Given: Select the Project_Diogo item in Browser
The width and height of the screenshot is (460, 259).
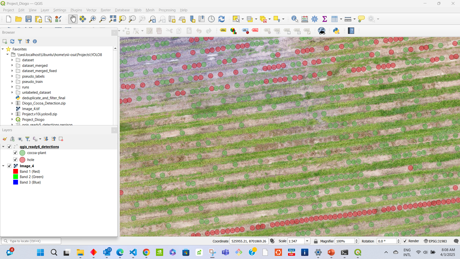Looking at the screenshot, I should pos(33,120).
